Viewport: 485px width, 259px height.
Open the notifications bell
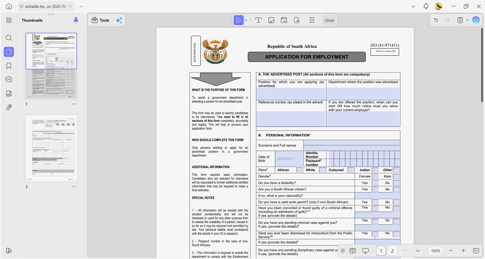[x=426, y=6]
